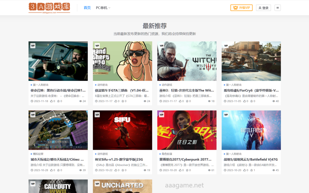Screen dimensions: 309x193
Task: Click 角色扮演 category on Cyberpunk 2077 card
Action: 167,154
